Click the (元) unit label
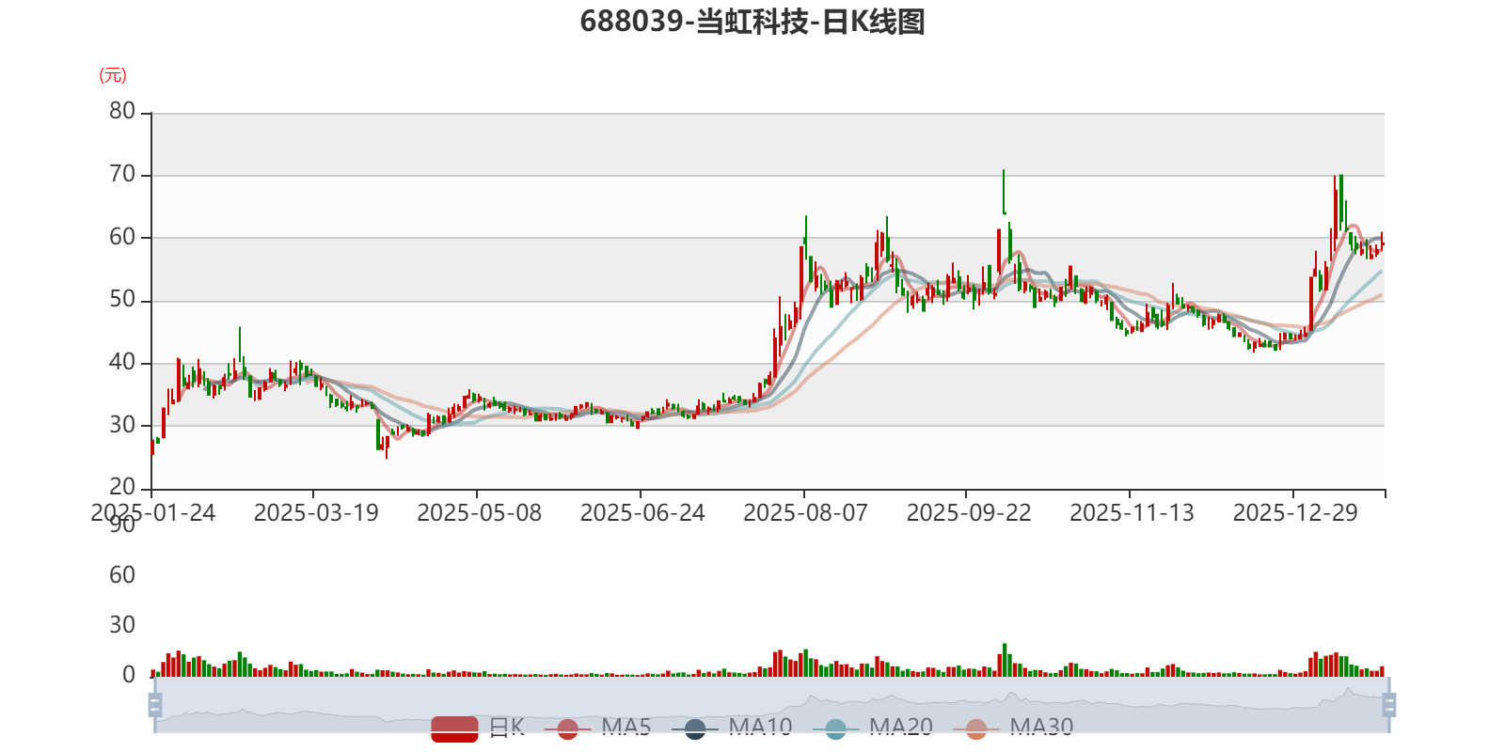Screen dimensions: 1505x752 pyautogui.click(x=113, y=75)
